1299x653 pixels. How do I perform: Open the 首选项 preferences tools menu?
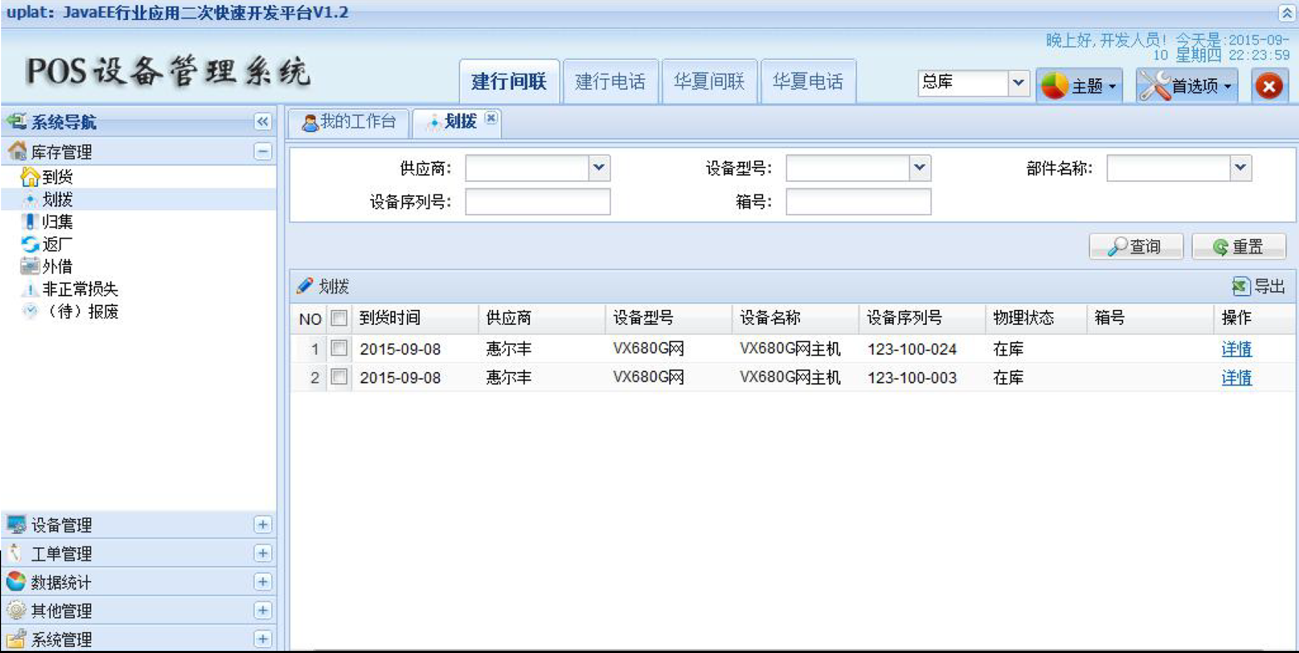[1186, 86]
